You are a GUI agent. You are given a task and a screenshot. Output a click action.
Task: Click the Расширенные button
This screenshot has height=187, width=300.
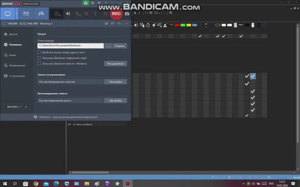click(x=115, y=63)
